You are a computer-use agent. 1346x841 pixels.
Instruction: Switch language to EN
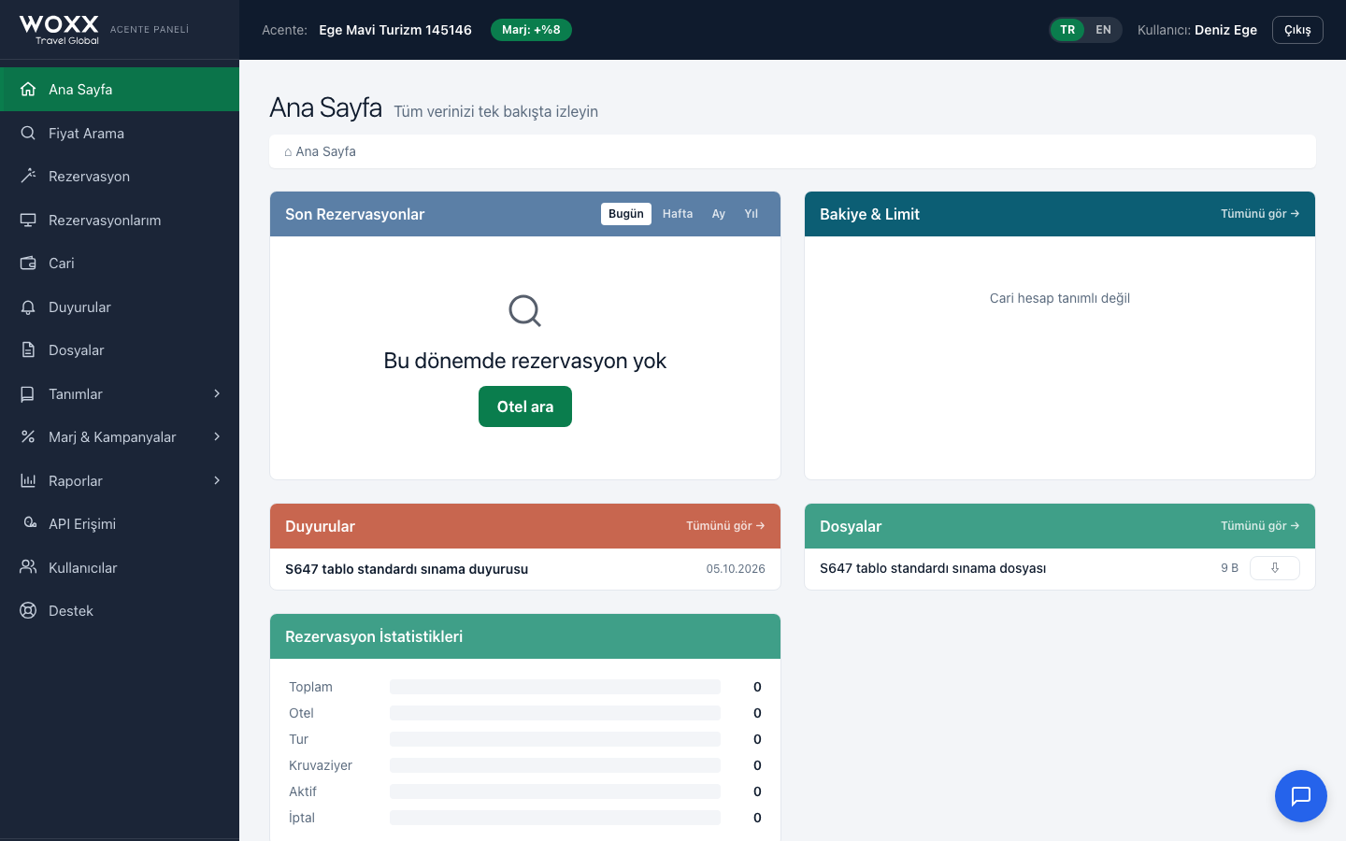click(x=1103, y=30)
